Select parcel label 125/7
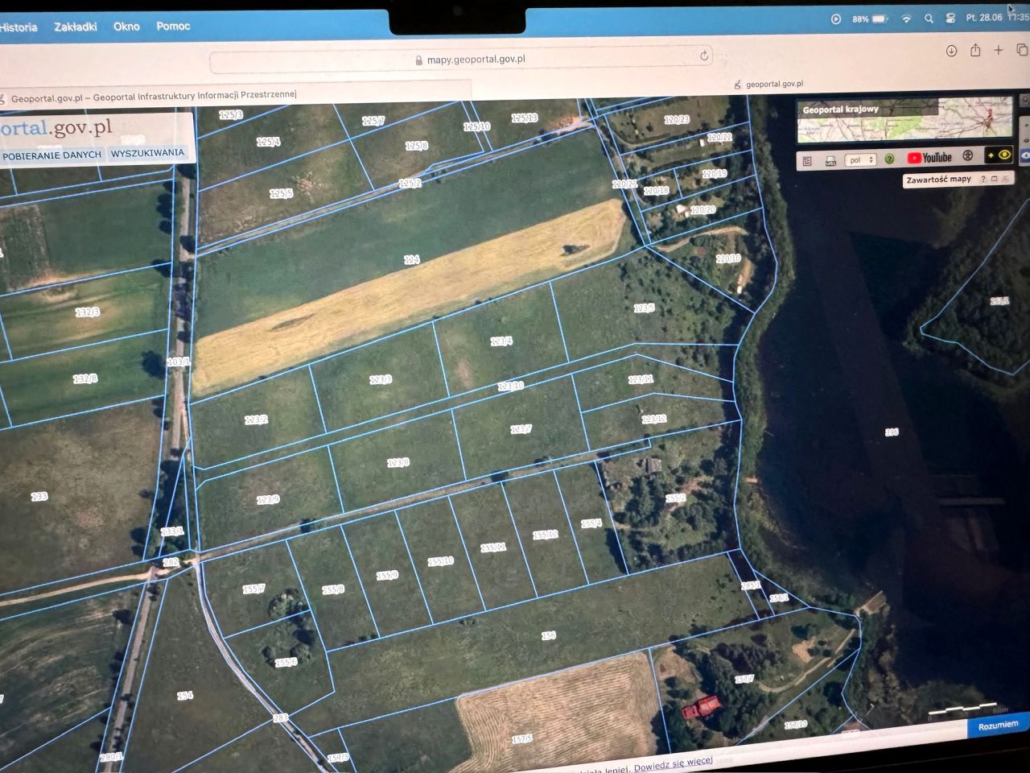This screenshot has width=1030, height=773. point(373,122)
